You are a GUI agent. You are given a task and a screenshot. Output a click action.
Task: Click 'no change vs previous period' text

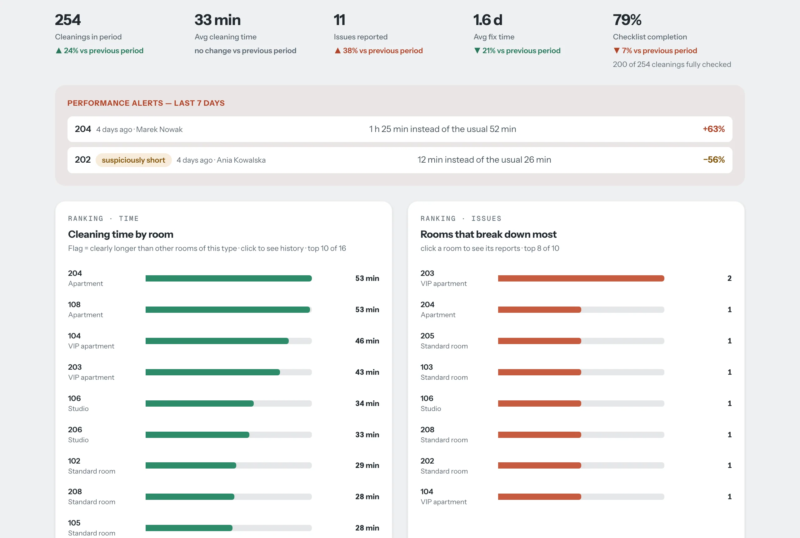[245, 51]
